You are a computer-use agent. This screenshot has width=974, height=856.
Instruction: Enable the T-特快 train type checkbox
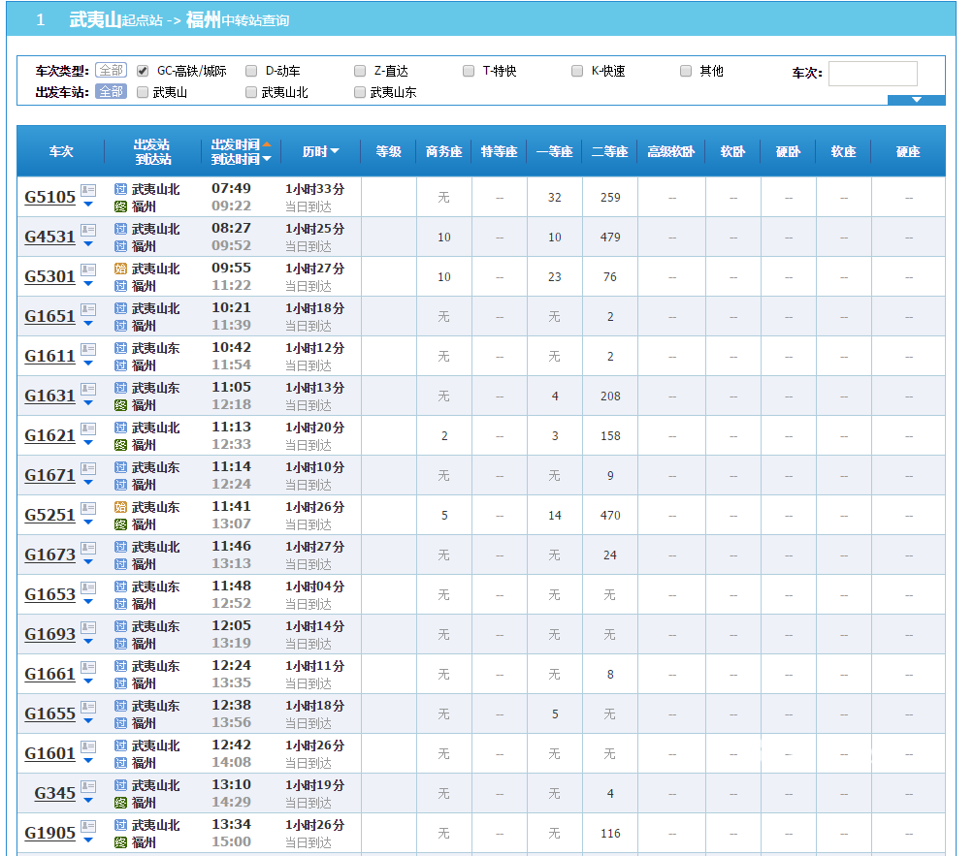[469, 71]
